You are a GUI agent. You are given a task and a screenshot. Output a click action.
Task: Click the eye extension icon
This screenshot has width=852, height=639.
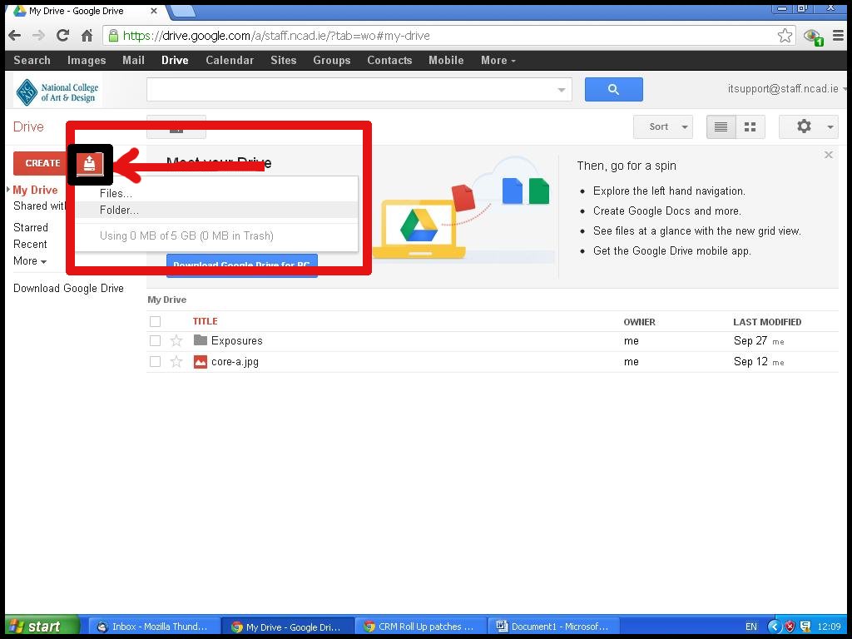(814, 37)
